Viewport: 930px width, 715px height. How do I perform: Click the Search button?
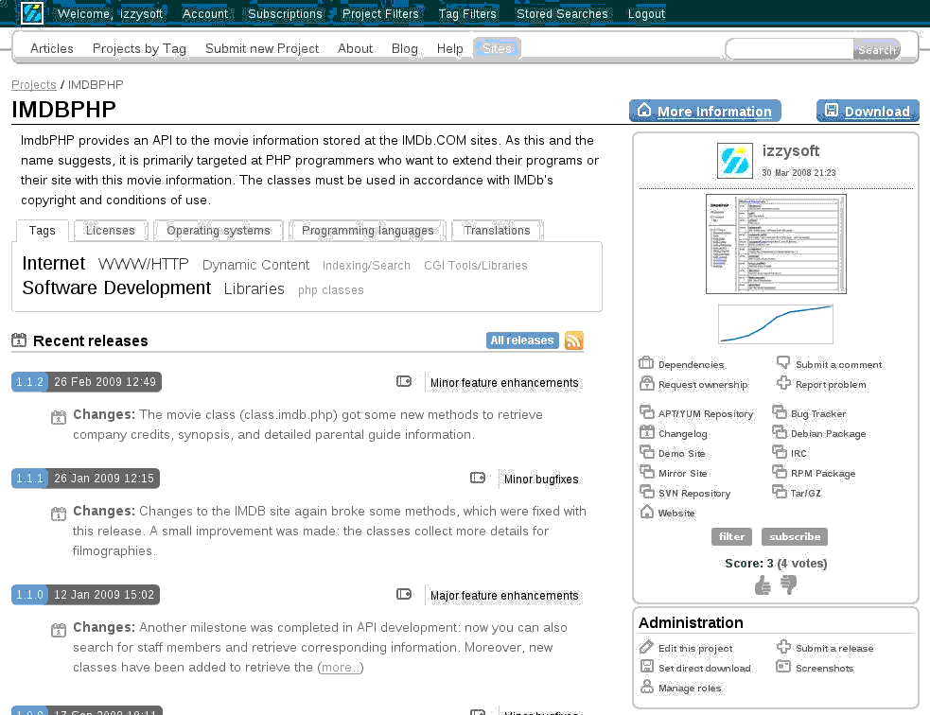[877, 50]
